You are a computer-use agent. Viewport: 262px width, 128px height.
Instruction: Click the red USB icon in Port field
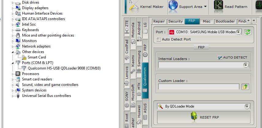pyautogui.click(x=172, y=32)
